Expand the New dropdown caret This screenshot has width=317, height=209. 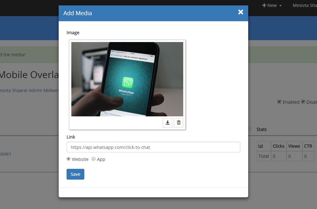pyautogui.click(x=281, y=6)
